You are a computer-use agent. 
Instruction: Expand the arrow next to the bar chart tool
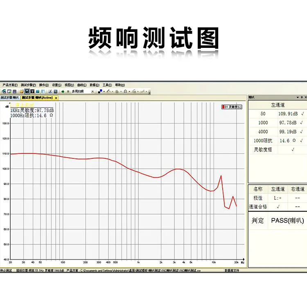click(x=121, y=91)
